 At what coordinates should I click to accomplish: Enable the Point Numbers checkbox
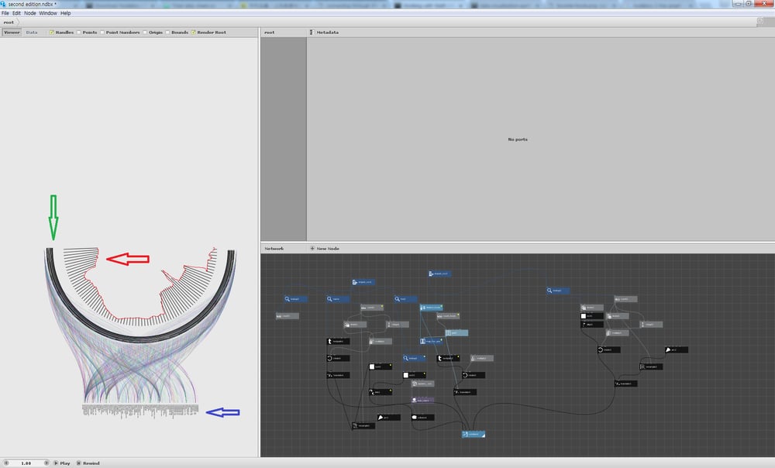pyautogui.click(x=102, y=33)
